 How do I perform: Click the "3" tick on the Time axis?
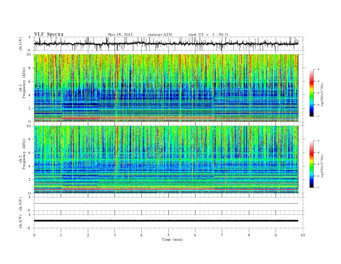[x=115, y=235]
